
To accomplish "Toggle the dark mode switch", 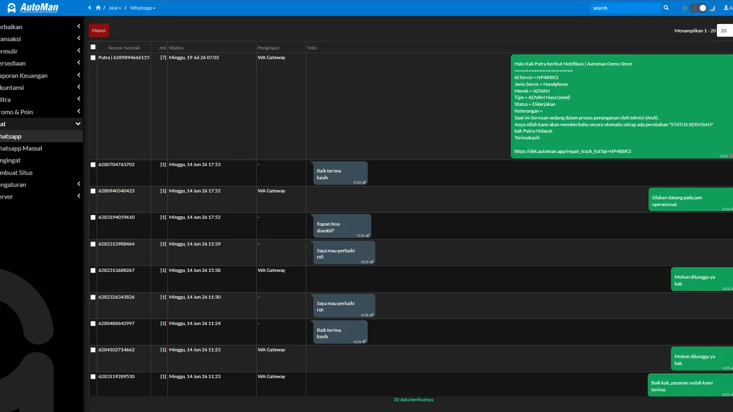I will tap(698, 8).
